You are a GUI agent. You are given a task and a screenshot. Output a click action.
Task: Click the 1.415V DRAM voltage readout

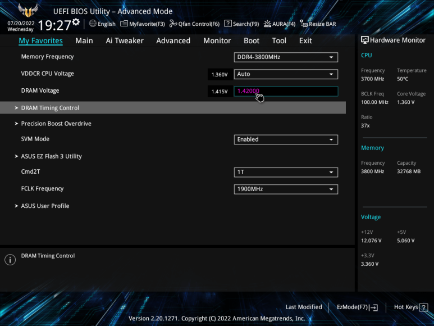coord(220,92)
